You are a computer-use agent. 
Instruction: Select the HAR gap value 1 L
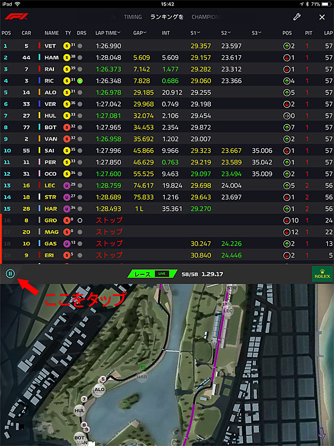[139, 209]
